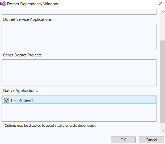165x144 pixels.
Task: Click the partially visible list box at top
Action: (x=79, y=11)
